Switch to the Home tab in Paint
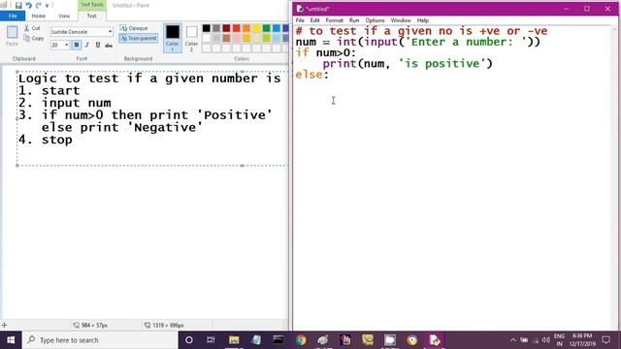 point(39,16)
